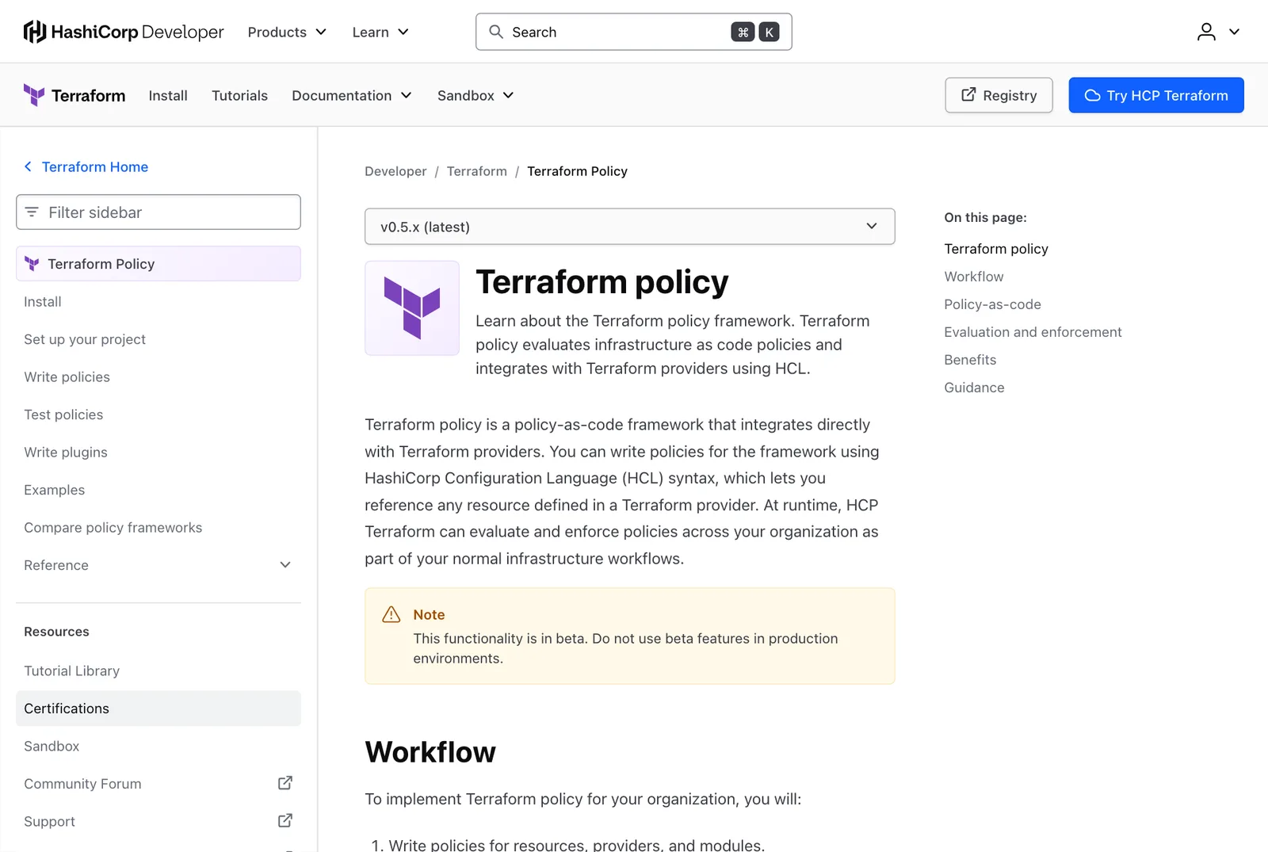
Task: Jump to Policy-as-code section
Action: click(x=993, y=304)
